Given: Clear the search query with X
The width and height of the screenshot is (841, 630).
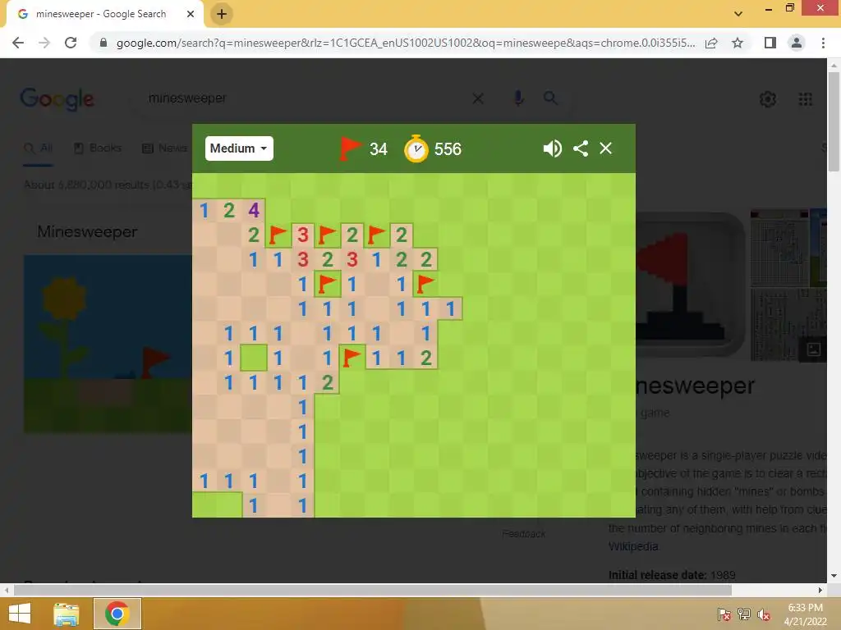Looking at the screenshot, I should point(478,98).
